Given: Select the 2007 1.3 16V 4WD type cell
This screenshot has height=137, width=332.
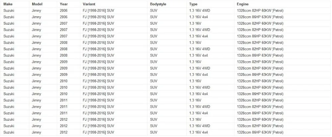Looking at the screenshot, I should 210,30.
